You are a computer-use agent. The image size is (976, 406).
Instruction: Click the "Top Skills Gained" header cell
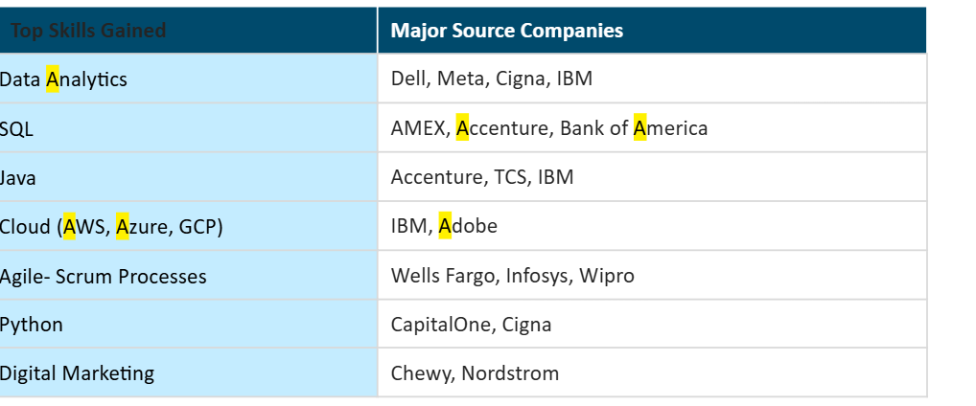[88, 31]
